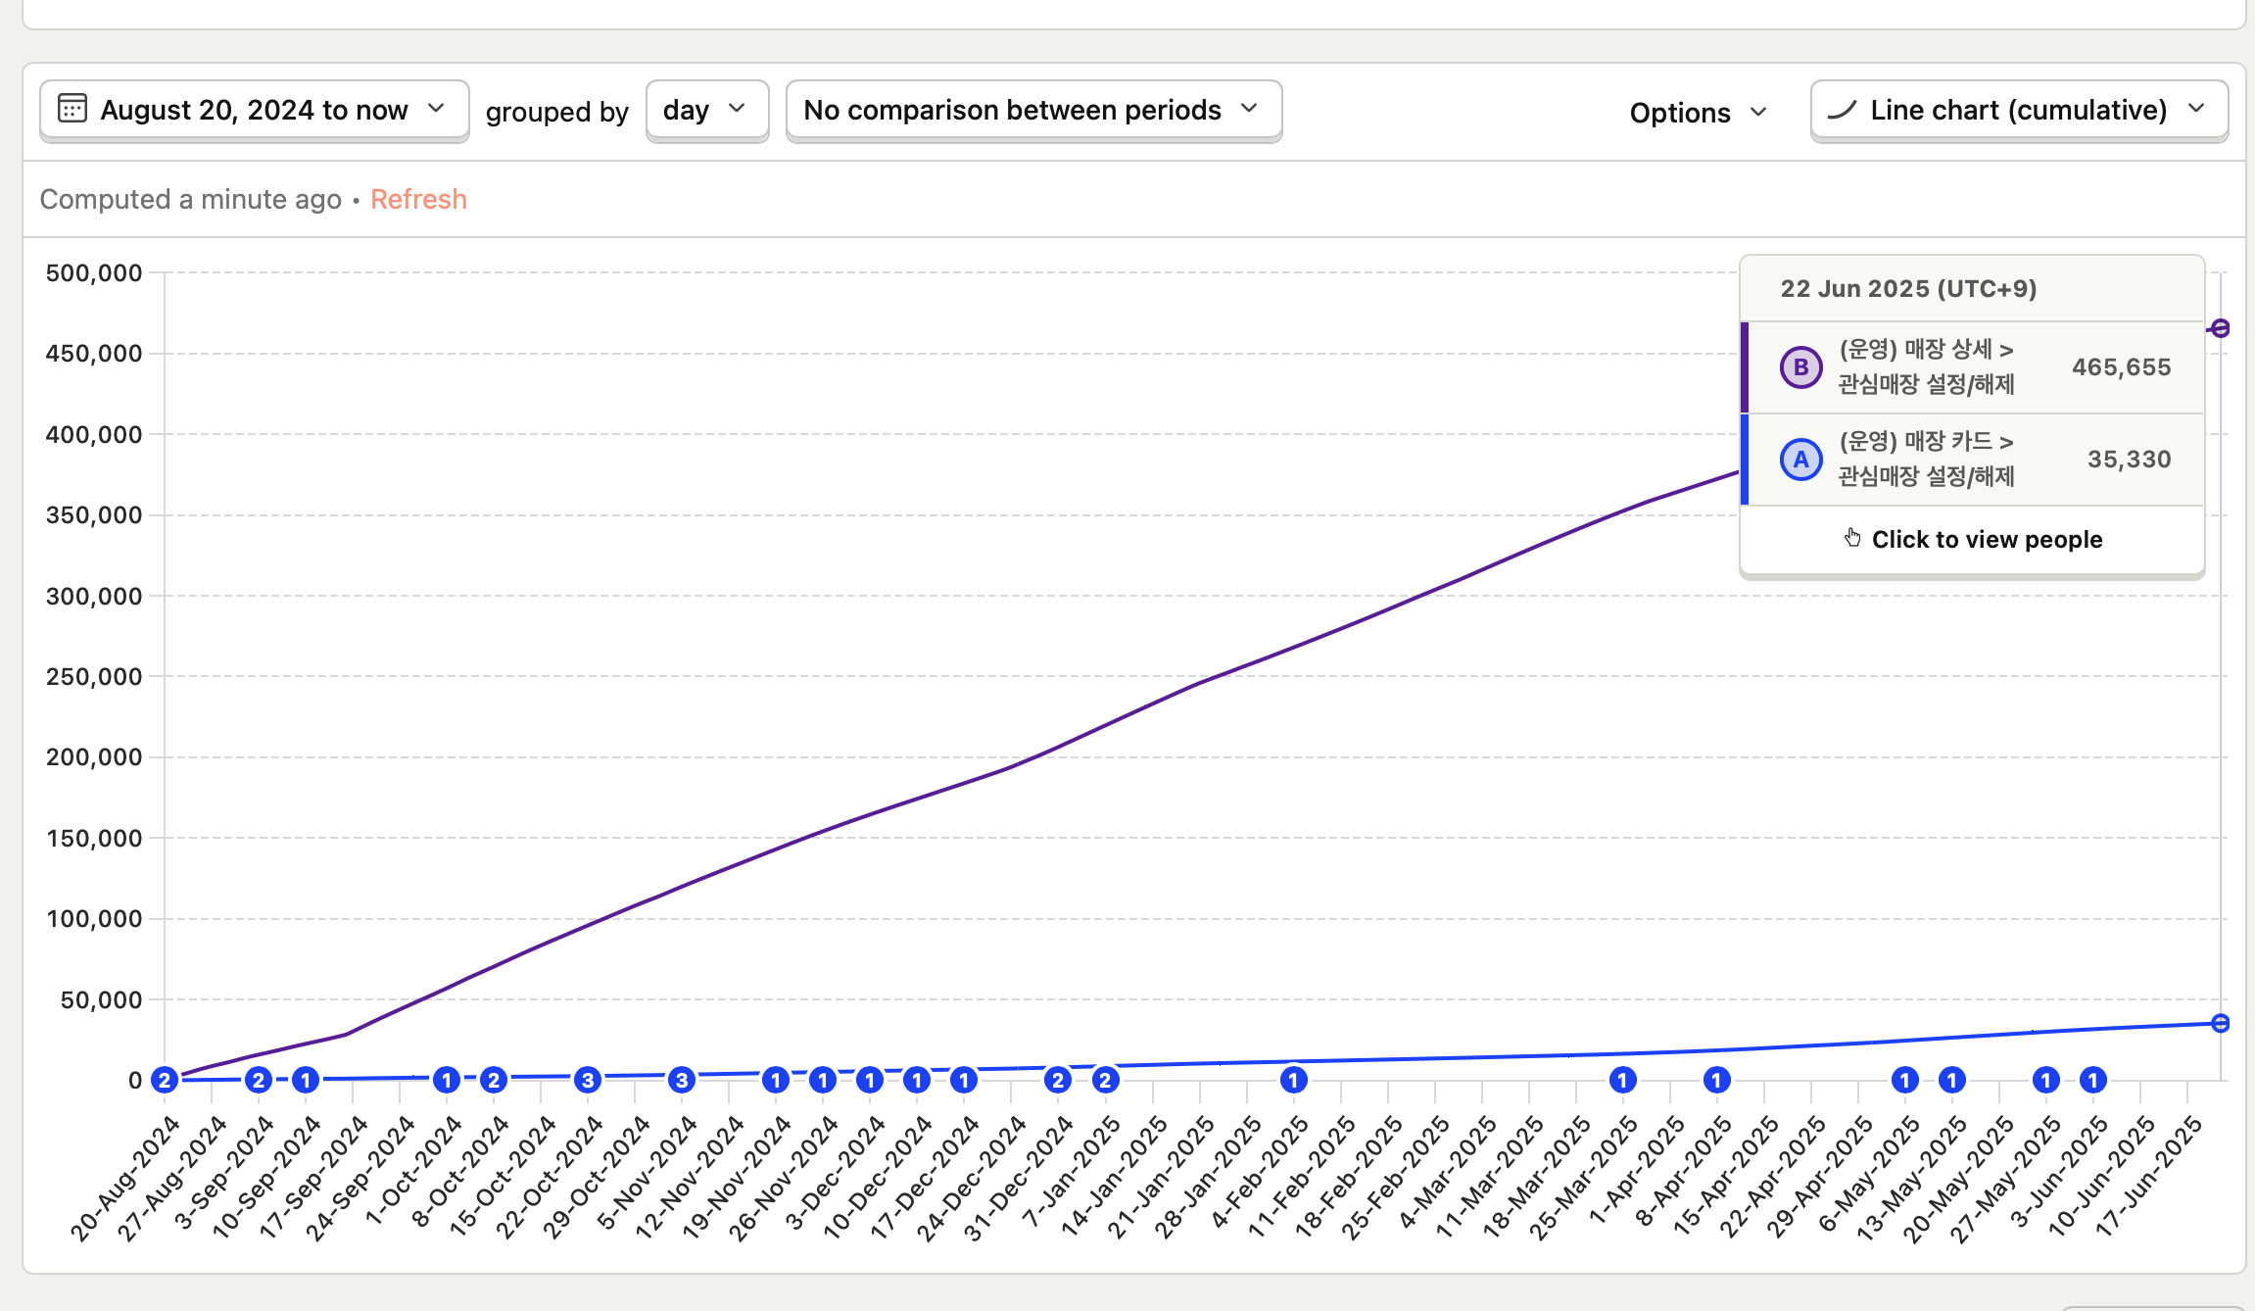Click the blue data point at line end
Screen dimensions: 2255x1311
2220,1023
